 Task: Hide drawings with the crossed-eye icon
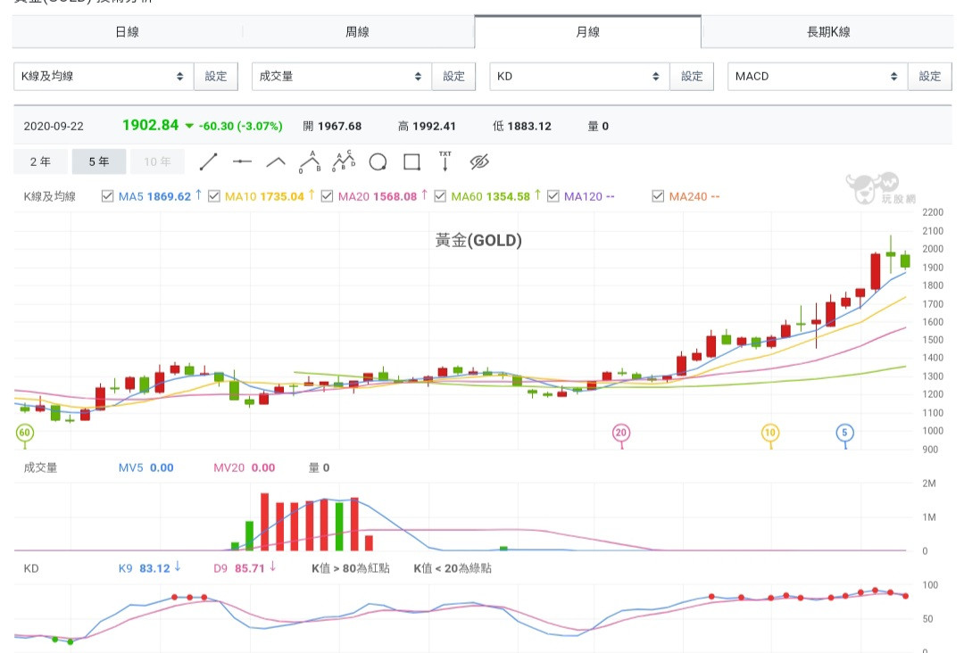pyautogui.click(x=480, y=161)
